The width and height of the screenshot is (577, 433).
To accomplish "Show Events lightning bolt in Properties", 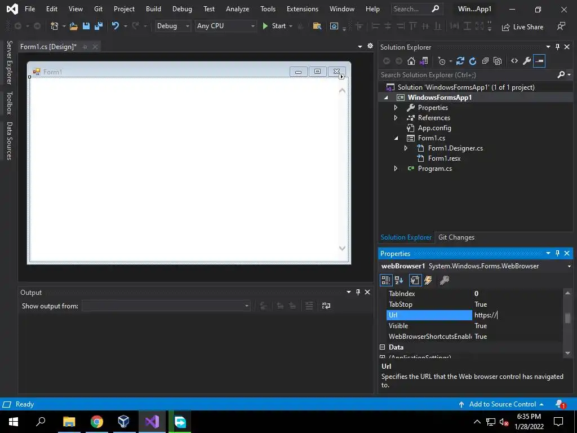I will (x=428, y=280).
